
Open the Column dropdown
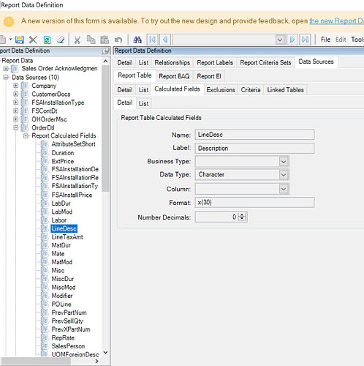pos(284,189)
